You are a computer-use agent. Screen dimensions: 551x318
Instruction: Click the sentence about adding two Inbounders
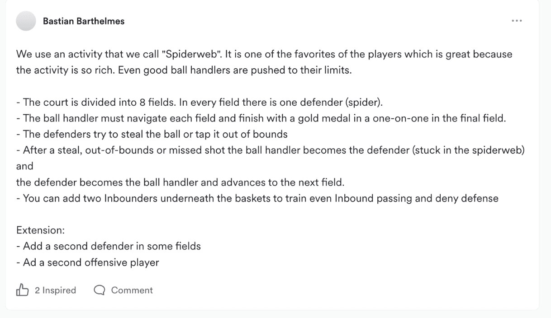257,198
